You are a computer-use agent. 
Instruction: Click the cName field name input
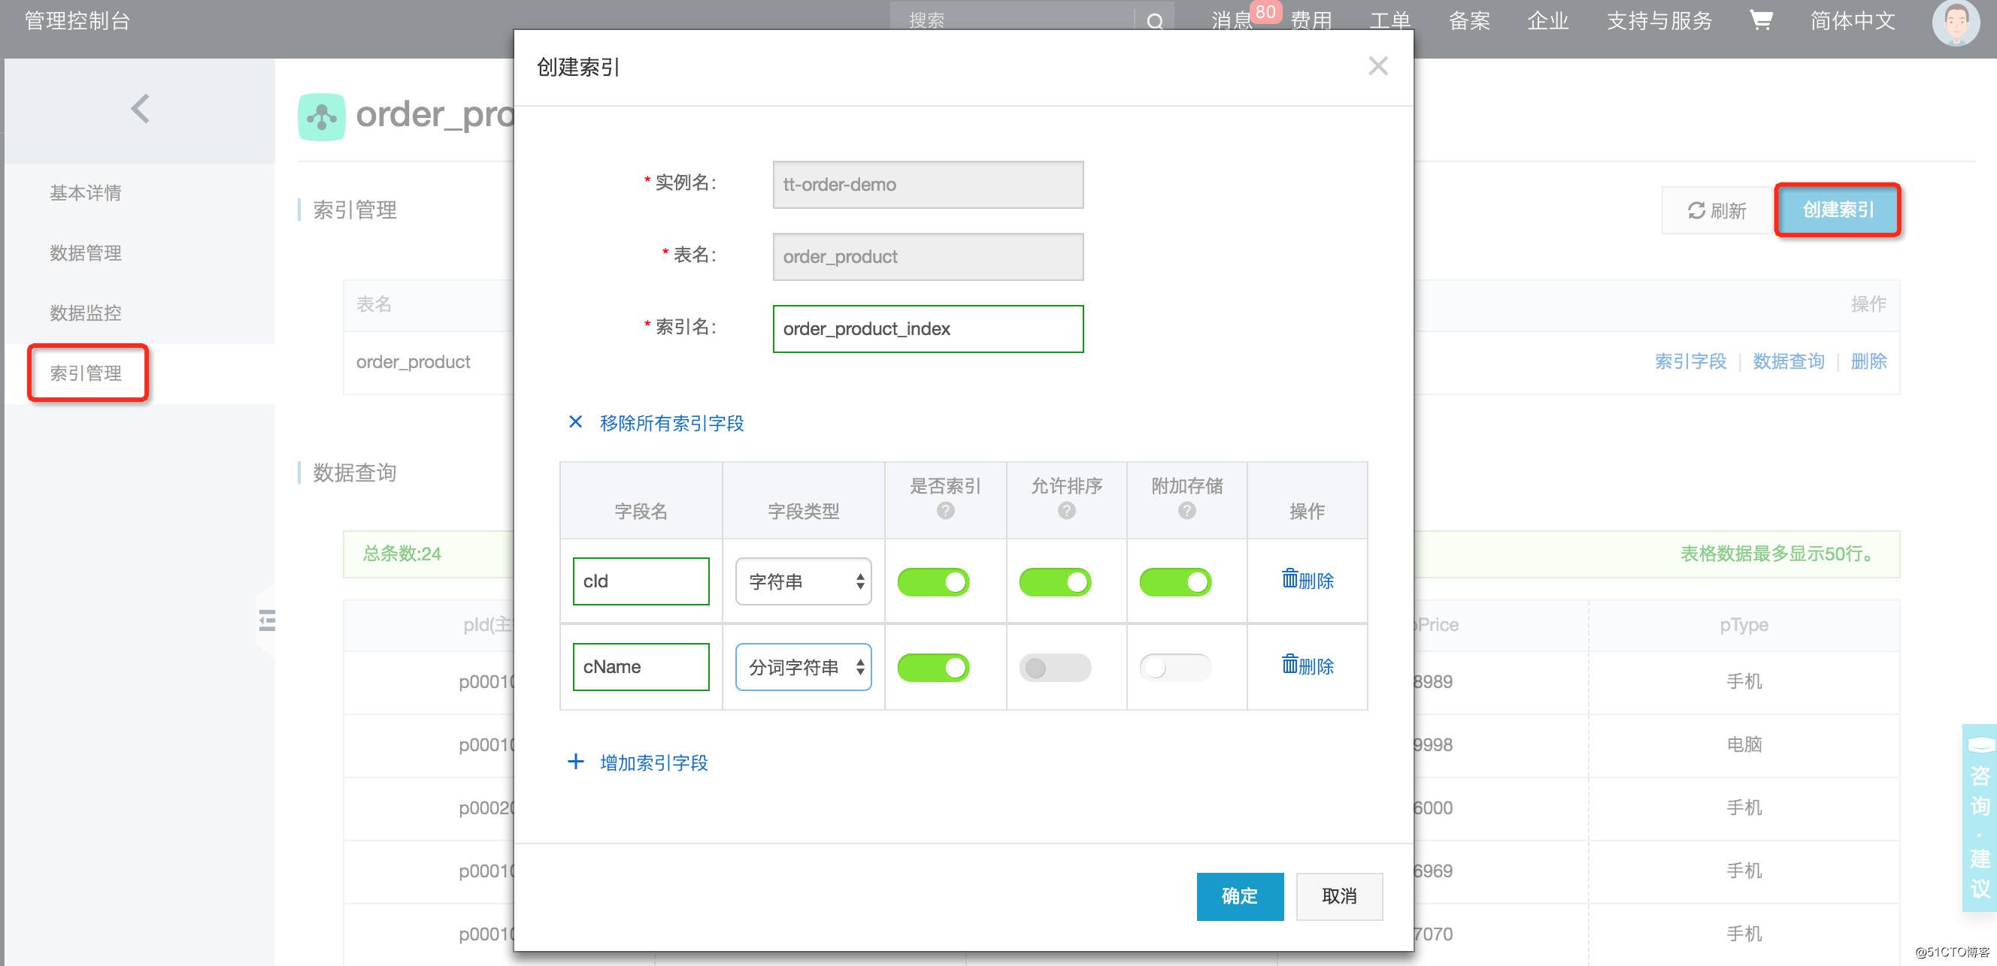pyautogui.click(x=641, y=666)
